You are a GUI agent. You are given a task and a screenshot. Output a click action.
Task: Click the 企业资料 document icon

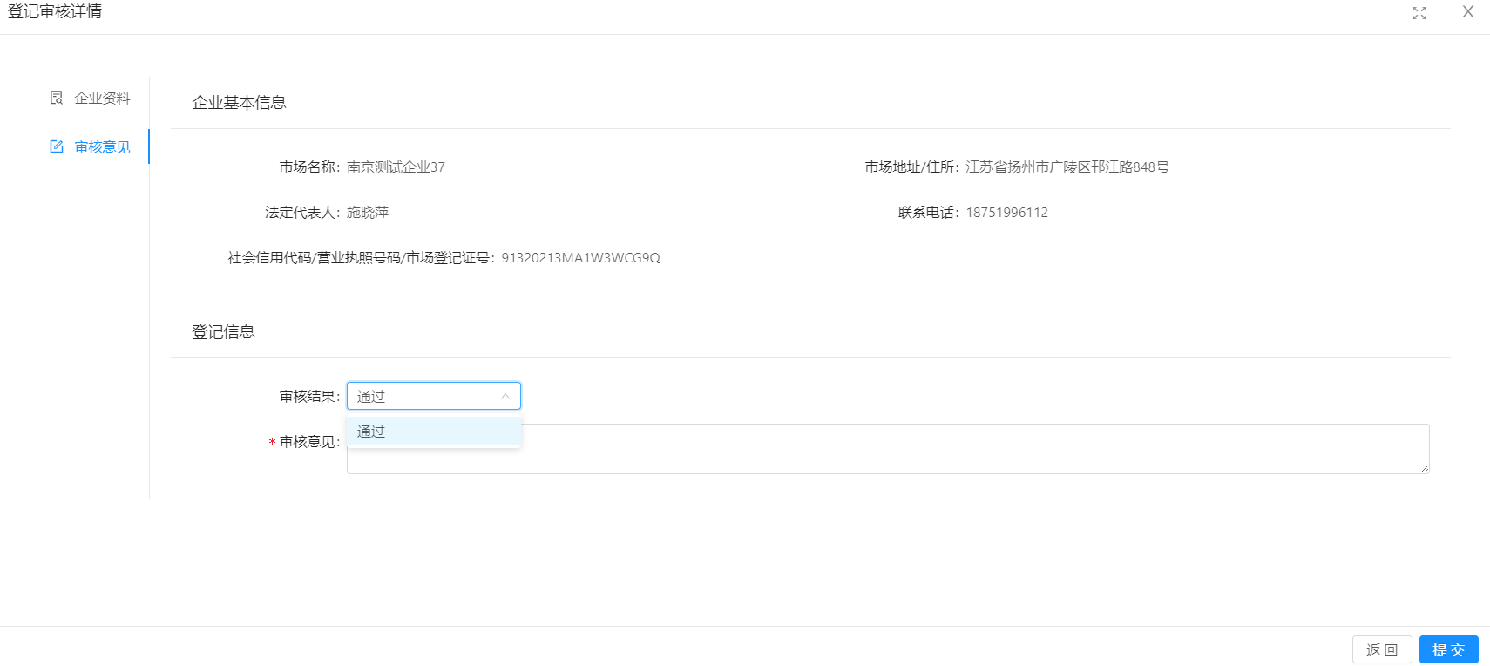57,98
